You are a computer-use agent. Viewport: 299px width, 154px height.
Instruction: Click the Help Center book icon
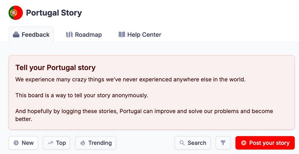(x=122, y=35)
